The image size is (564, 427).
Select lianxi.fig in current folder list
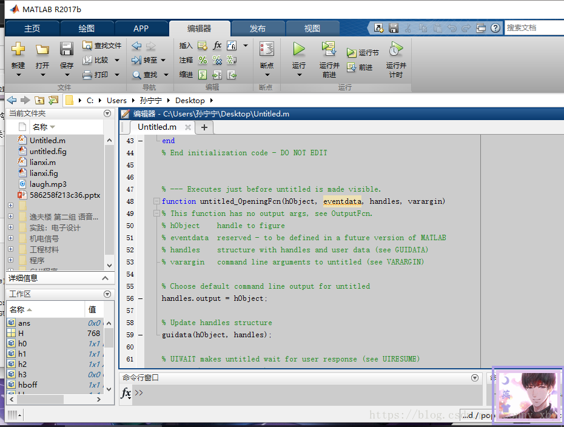coord(44,173)
